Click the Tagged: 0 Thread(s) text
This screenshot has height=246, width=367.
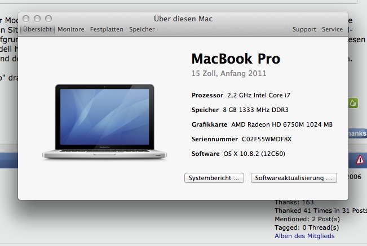(x=307, y=227)
